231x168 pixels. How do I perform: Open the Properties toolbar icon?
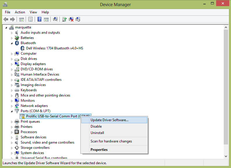pyautogui.click(x=31, y=19)
